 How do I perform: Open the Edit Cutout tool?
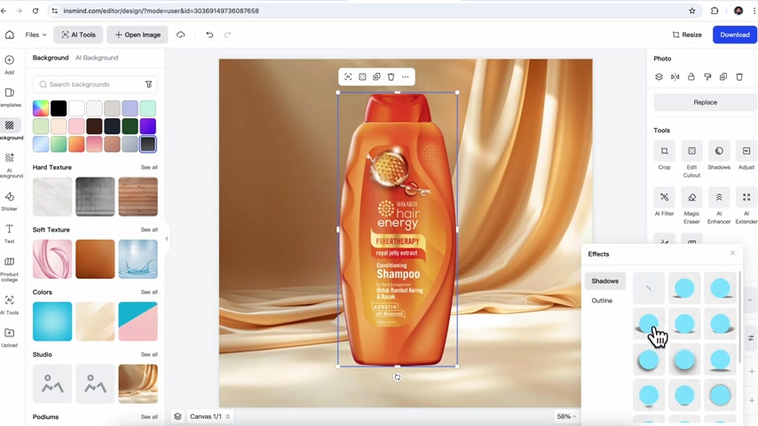[691, 160]
